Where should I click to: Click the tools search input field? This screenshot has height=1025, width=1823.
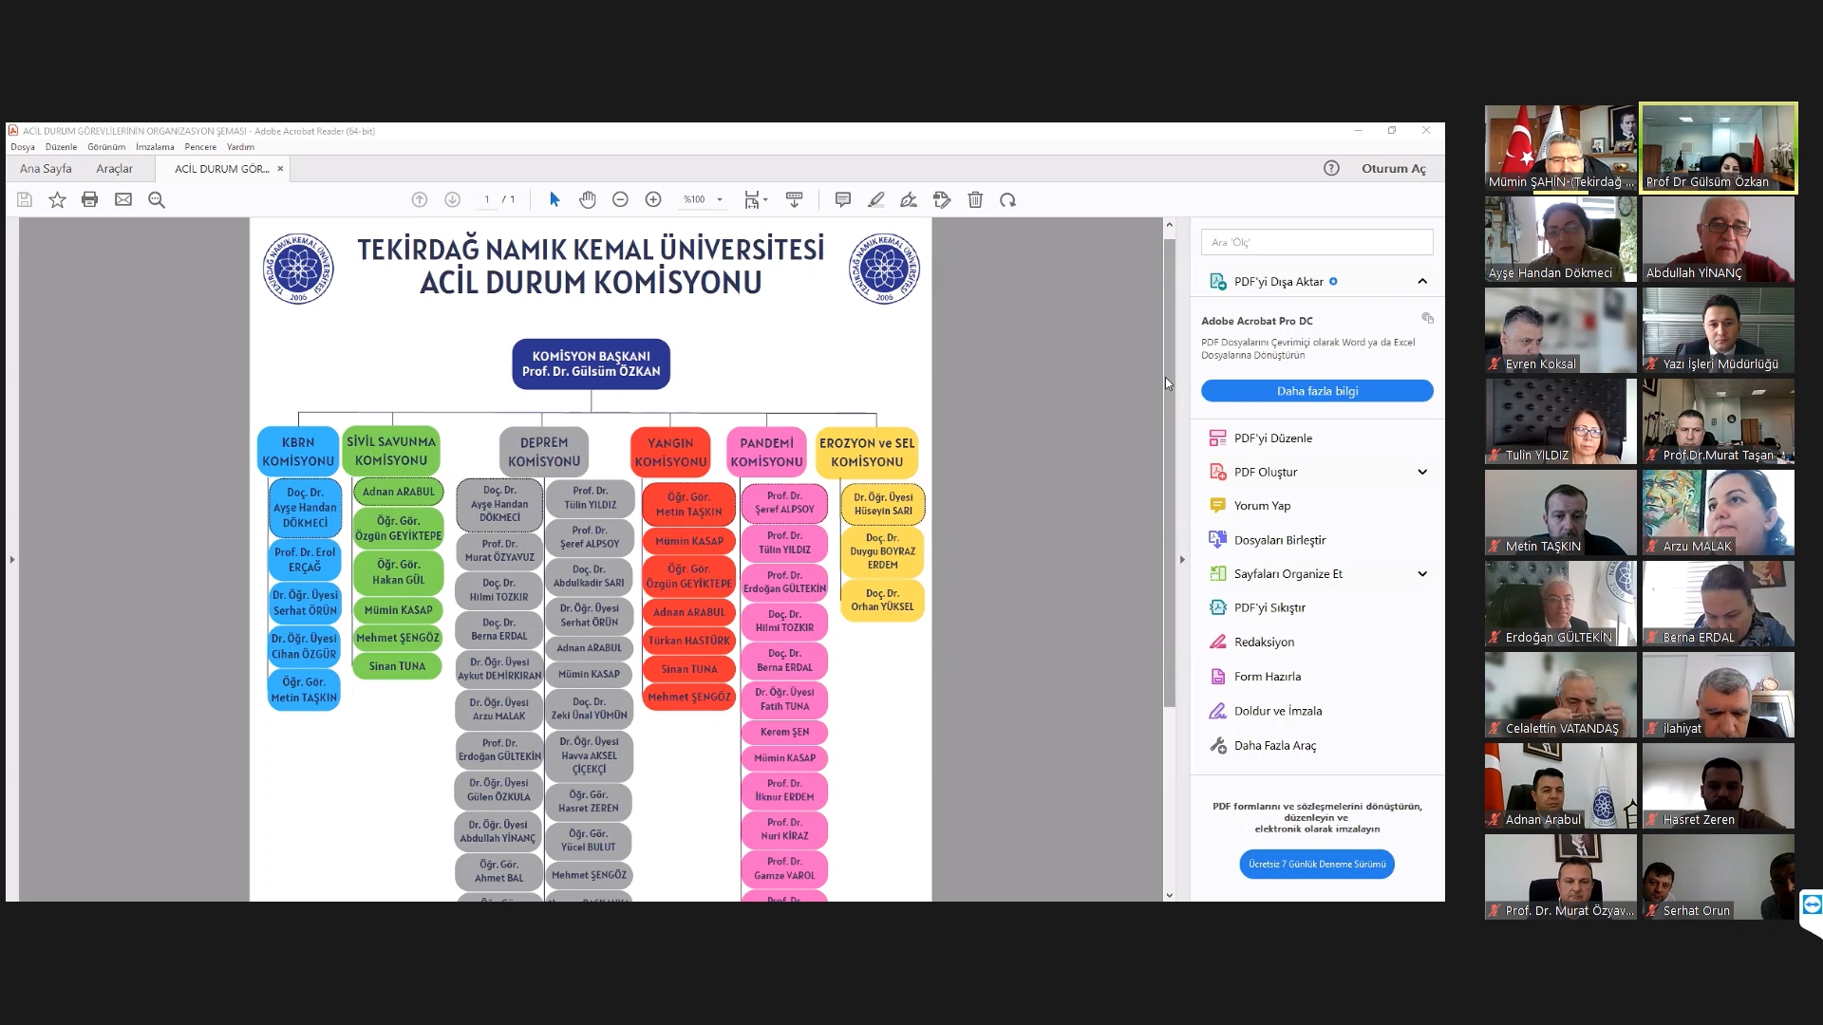pos(1317,242)
